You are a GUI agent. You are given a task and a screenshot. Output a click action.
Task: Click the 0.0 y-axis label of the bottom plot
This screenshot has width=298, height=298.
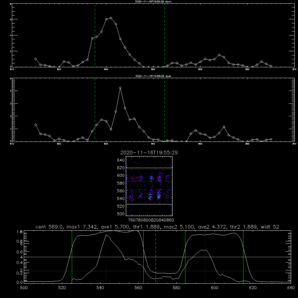pyautogui.click(x=20, y=282)
